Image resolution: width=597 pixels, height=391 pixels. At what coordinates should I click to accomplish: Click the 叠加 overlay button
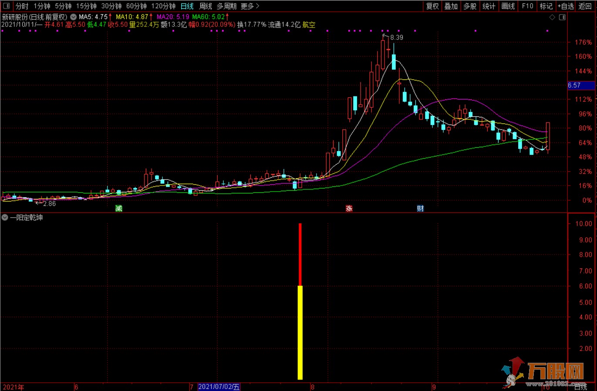coord(451,6)
